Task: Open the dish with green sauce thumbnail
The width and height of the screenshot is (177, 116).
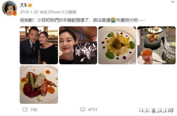Action: click(117, 45)
